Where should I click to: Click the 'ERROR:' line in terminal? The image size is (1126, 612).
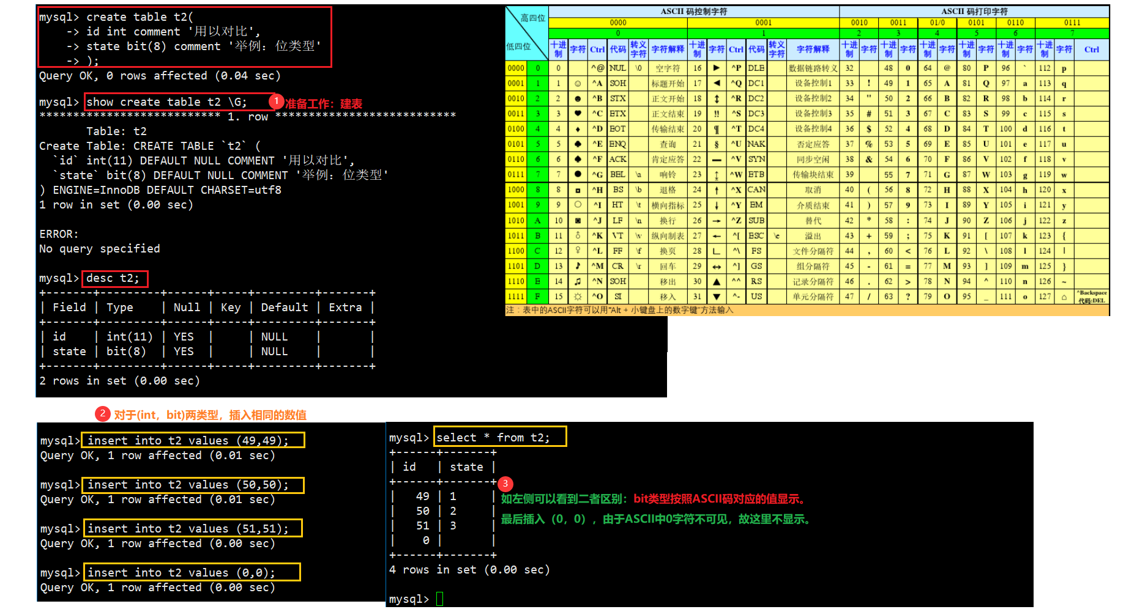point(59,234)
